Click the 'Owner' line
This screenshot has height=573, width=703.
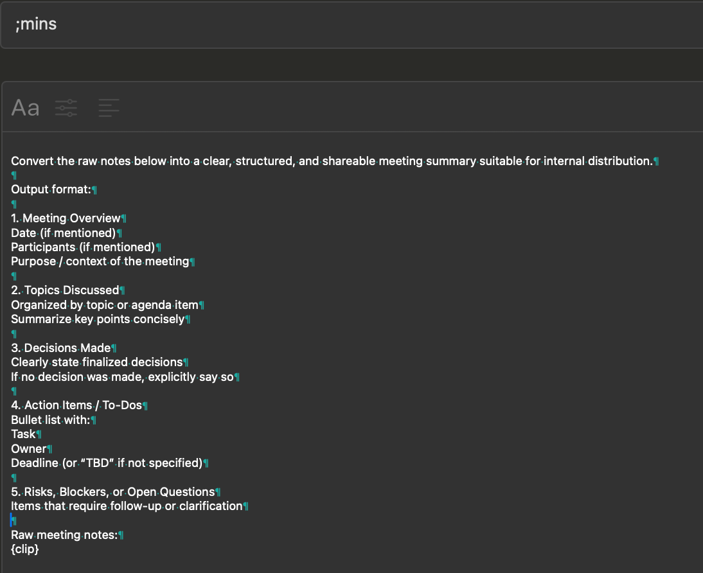pyautogui.click(x=29, y=449)
